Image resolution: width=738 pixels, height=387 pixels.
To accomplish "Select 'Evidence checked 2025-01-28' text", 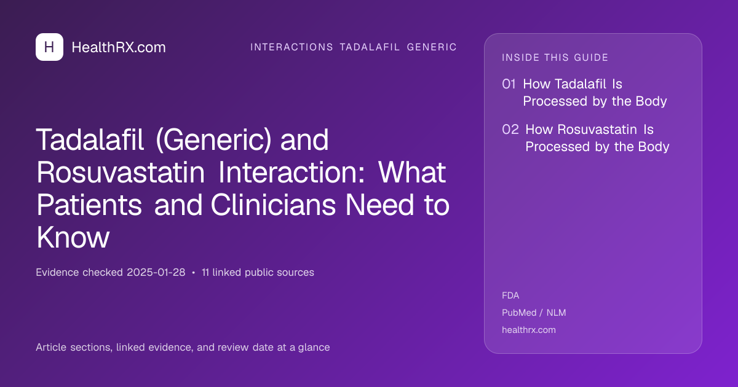I will coord(111,272).
